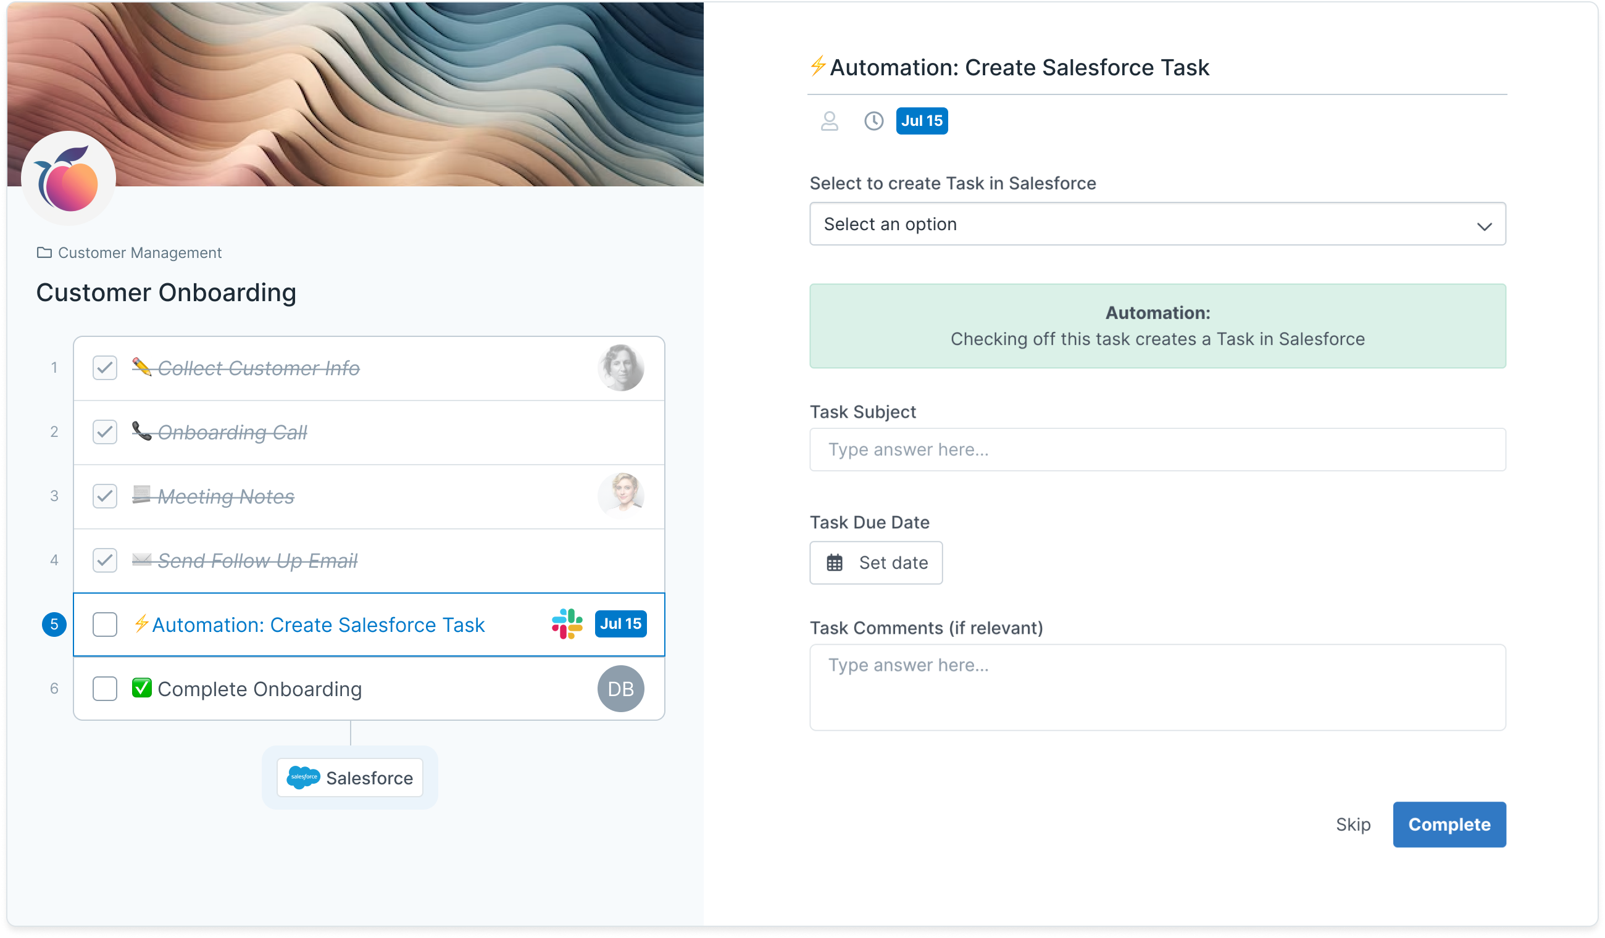Click the lightning bolt icon on task 5 row

click(141, 623)
